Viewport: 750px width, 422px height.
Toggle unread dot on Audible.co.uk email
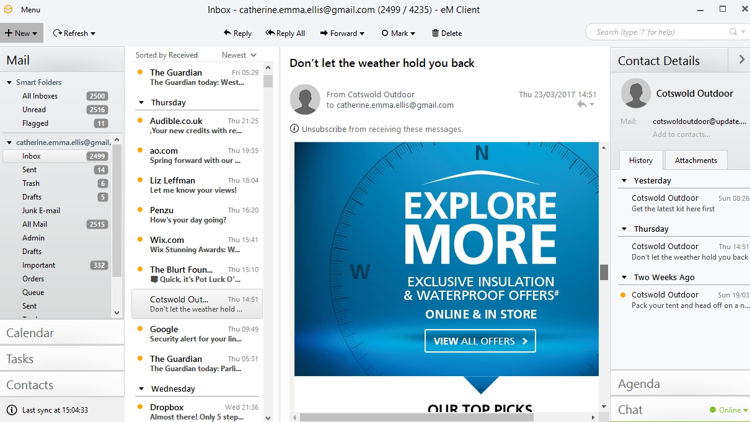(x=141, y=121)
